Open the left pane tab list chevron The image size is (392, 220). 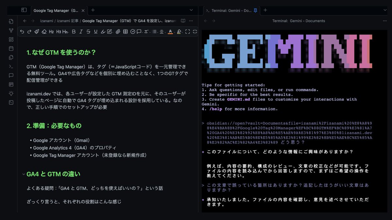click(x=192, y=10)
